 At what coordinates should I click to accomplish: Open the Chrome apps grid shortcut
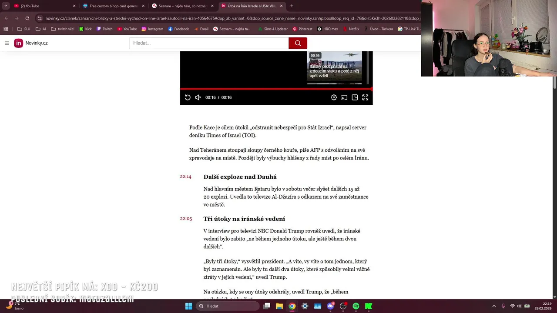(6, 29)
